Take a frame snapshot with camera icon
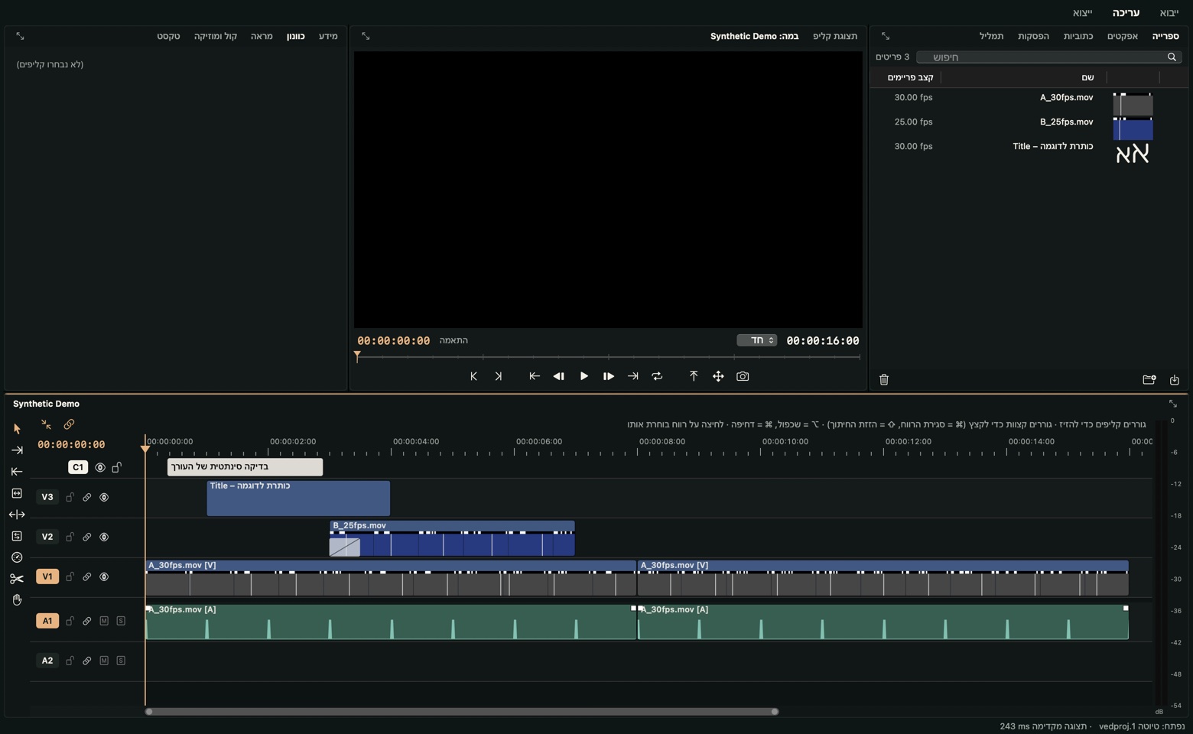This screenshot has width=1193, height=734. (x=743, y=376)
